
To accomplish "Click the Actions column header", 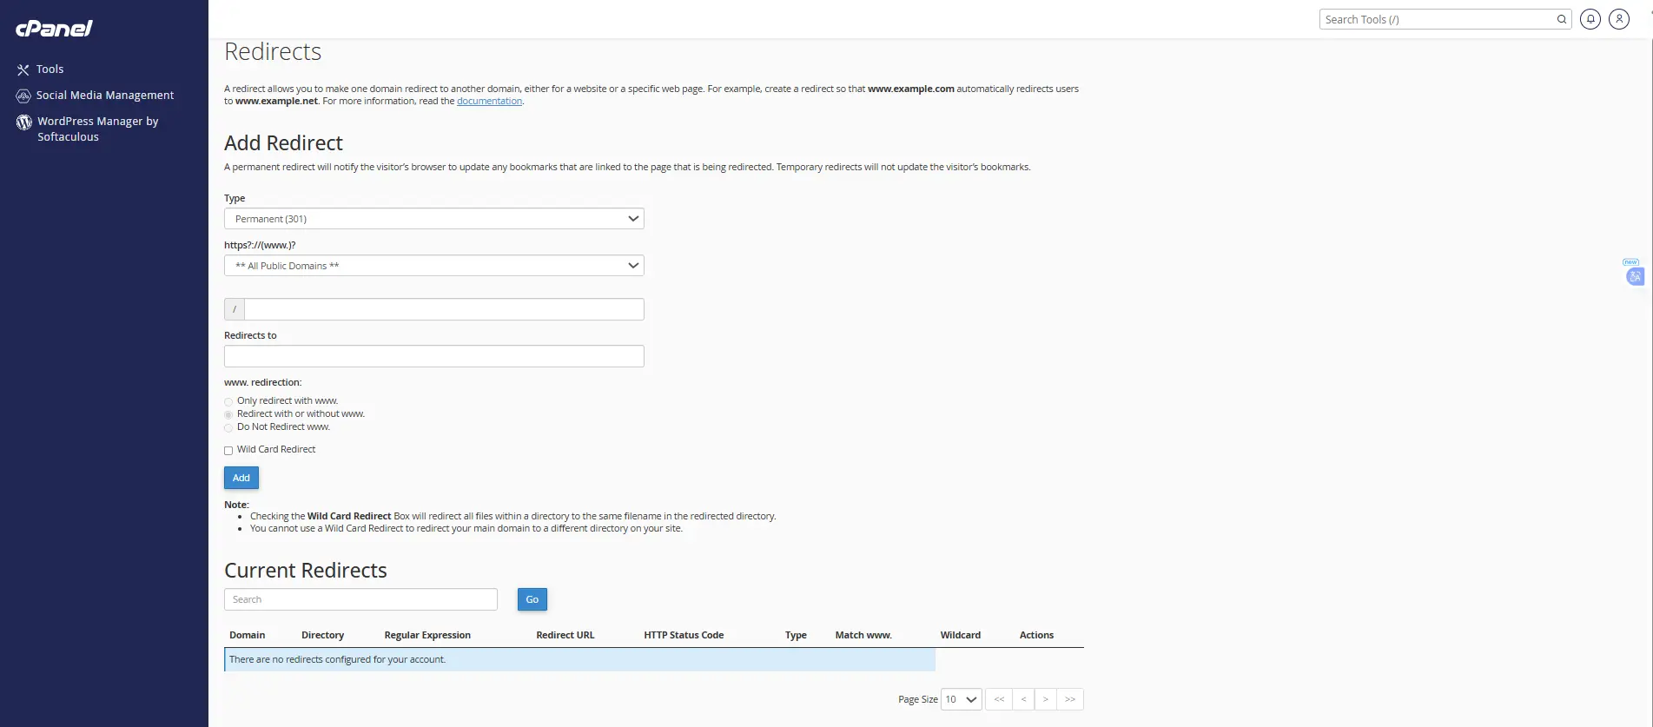I will pos(1036,635).
